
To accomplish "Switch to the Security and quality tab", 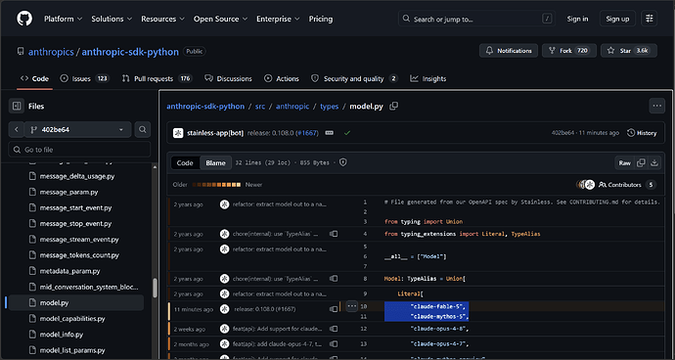I will (x=354, y=79).
